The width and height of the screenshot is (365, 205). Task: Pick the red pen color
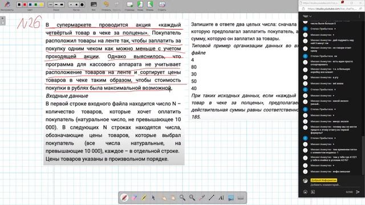[25, 5]
